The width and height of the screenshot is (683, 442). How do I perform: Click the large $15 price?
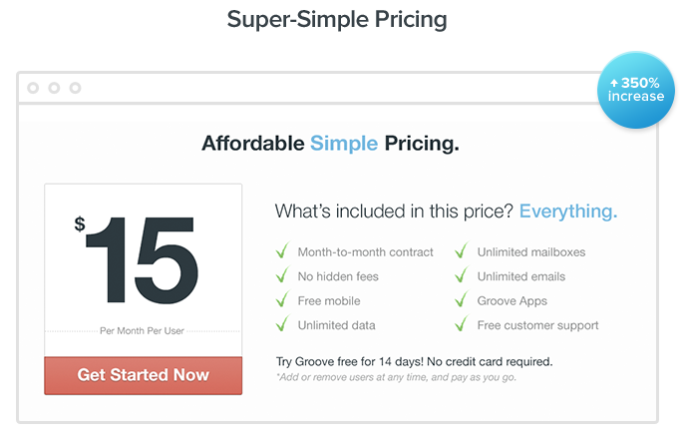[x=136, y=259]
